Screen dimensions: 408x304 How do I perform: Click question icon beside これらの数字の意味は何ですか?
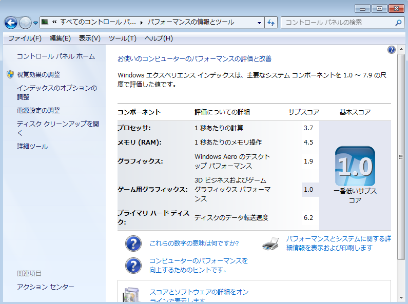133,244
